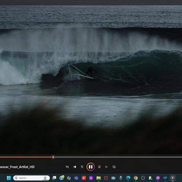Skip back 10 seconds
The height and width of the screenshot is (182, 182).
coord(82,167)
